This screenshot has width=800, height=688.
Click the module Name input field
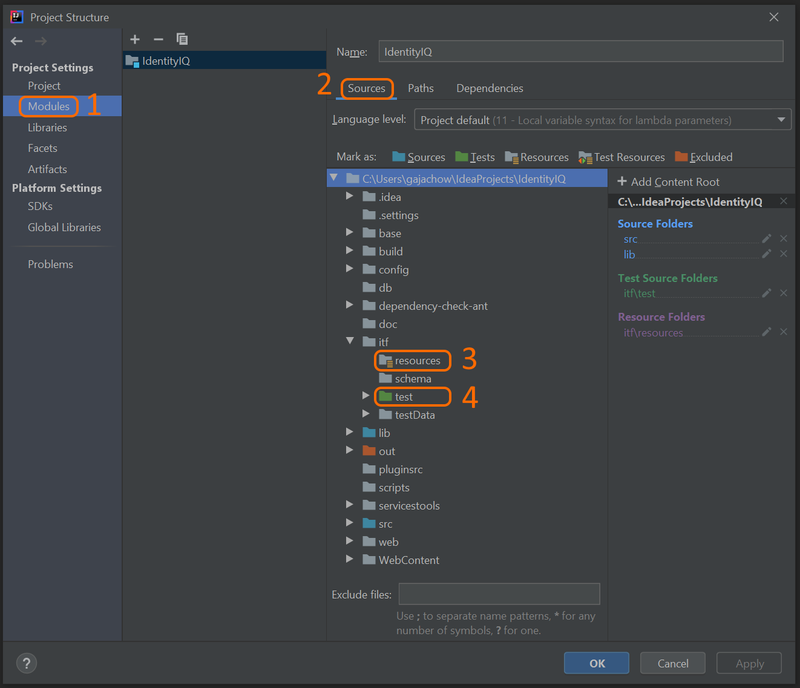pyautogui.click(x=581, y=51)
